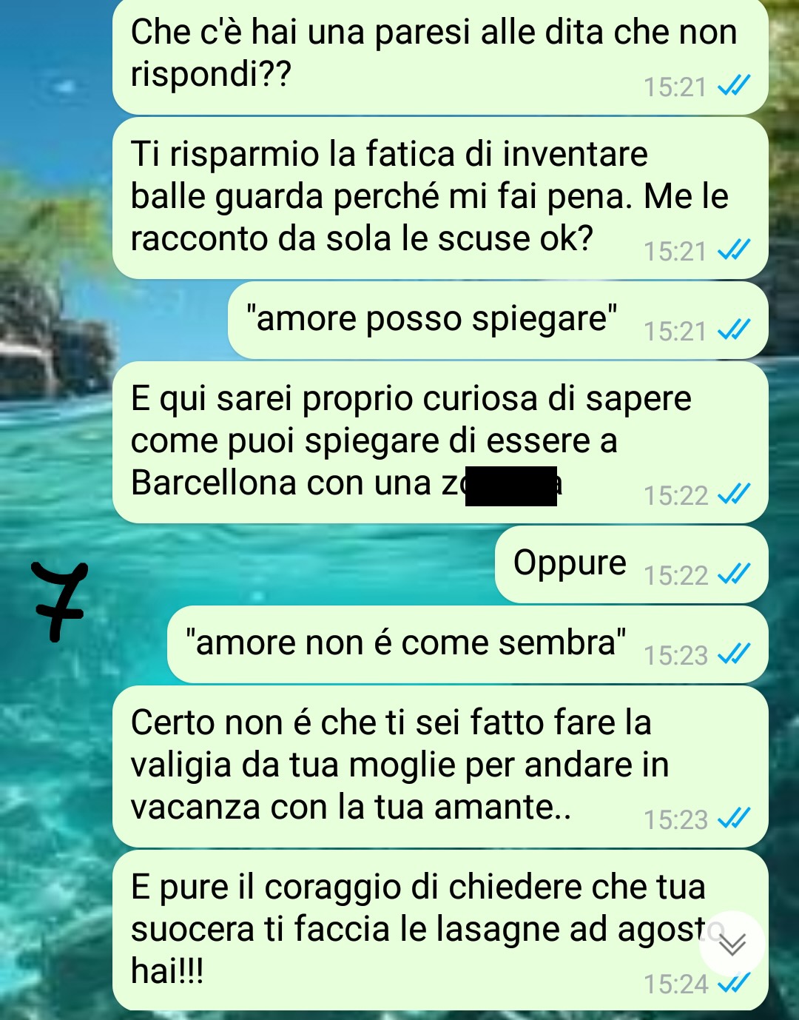Select the "amore non é come sembra" bubble
799x1020 pixels.
(x=468, y=645)
